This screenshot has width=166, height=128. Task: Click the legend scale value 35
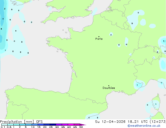tap(63, 127)
